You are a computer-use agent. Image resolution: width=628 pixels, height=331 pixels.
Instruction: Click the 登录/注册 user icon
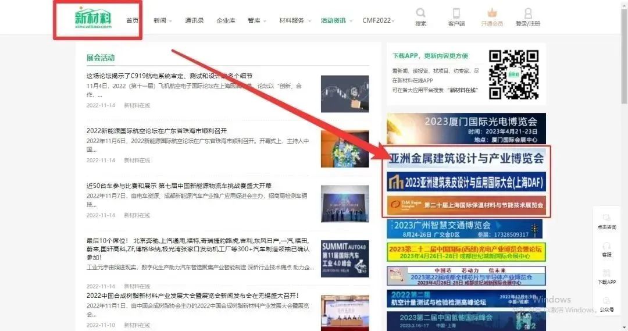[528, 13]
